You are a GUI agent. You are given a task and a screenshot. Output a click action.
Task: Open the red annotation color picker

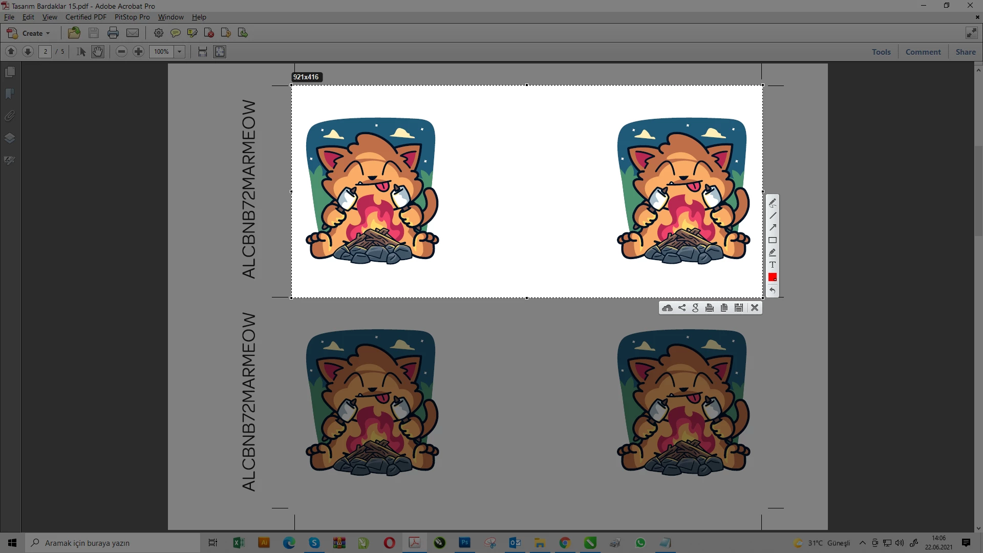(773, 277)
